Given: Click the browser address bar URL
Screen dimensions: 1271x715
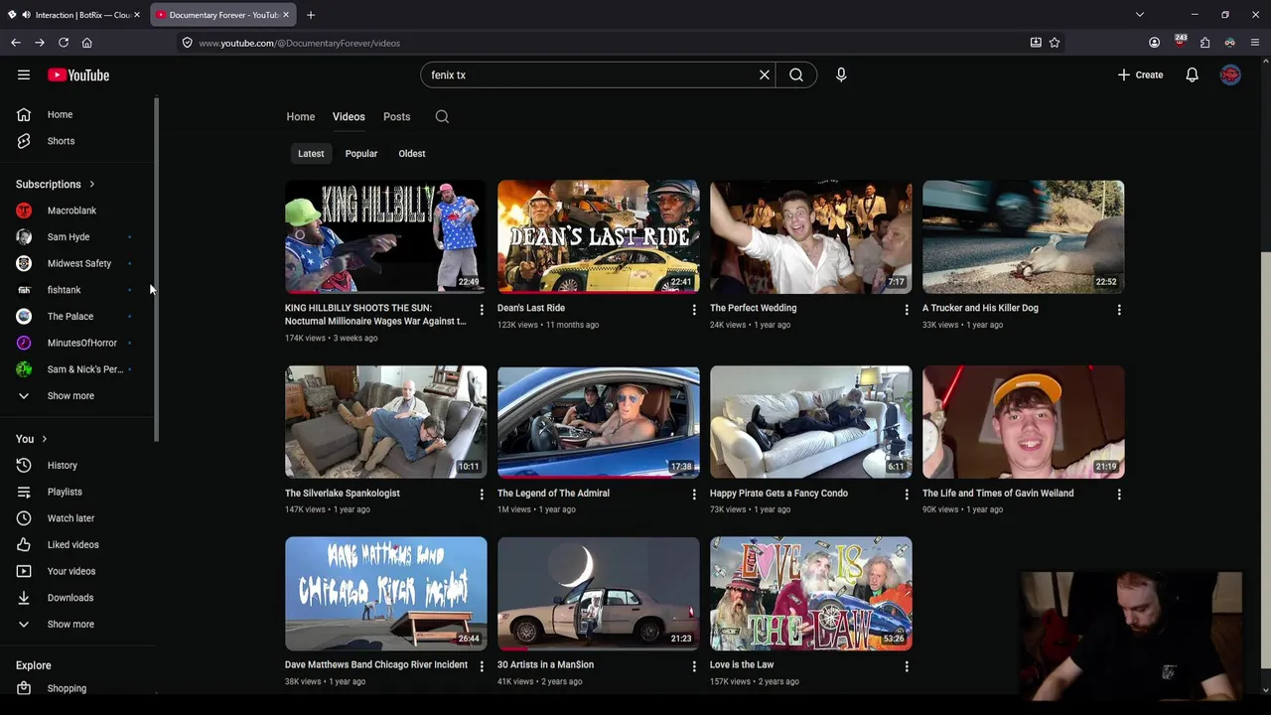Looking at the screenshot, I should click(x=299, y=43).
